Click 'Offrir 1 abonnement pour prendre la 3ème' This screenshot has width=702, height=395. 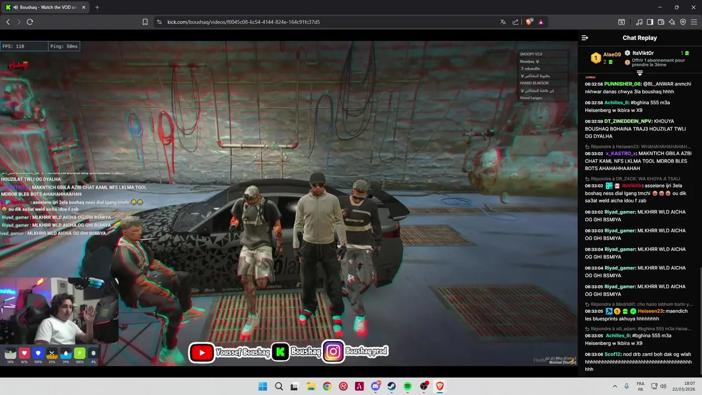(x=658, y=63)
